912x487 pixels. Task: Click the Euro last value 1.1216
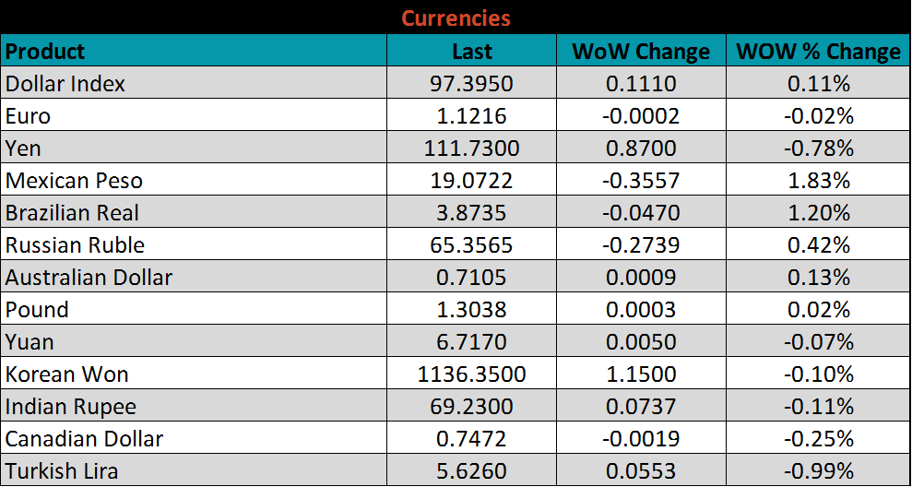click(x=471, y=116)
